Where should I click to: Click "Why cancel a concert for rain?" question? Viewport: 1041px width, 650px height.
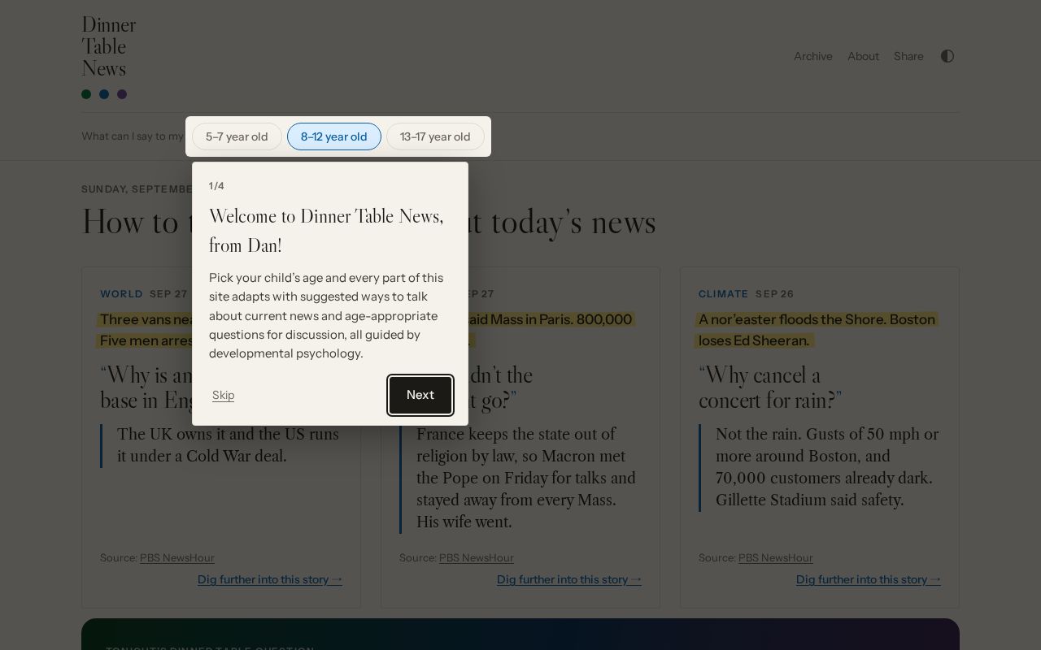click(770, 388)
